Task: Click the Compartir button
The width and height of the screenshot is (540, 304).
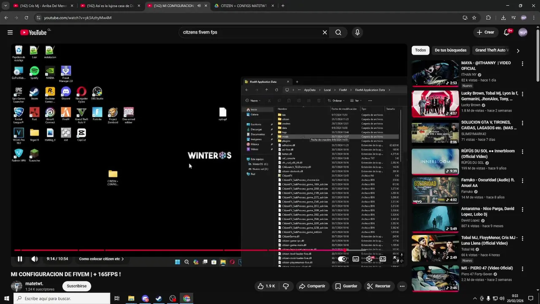Action: [x=312, y=286]
